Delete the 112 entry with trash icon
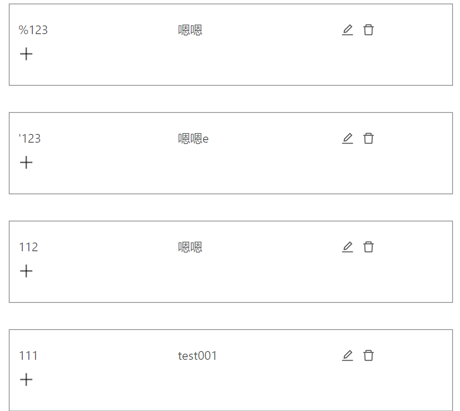Viewport: 460px width, 411px height. pyautogui.click(x=369, y=247)
